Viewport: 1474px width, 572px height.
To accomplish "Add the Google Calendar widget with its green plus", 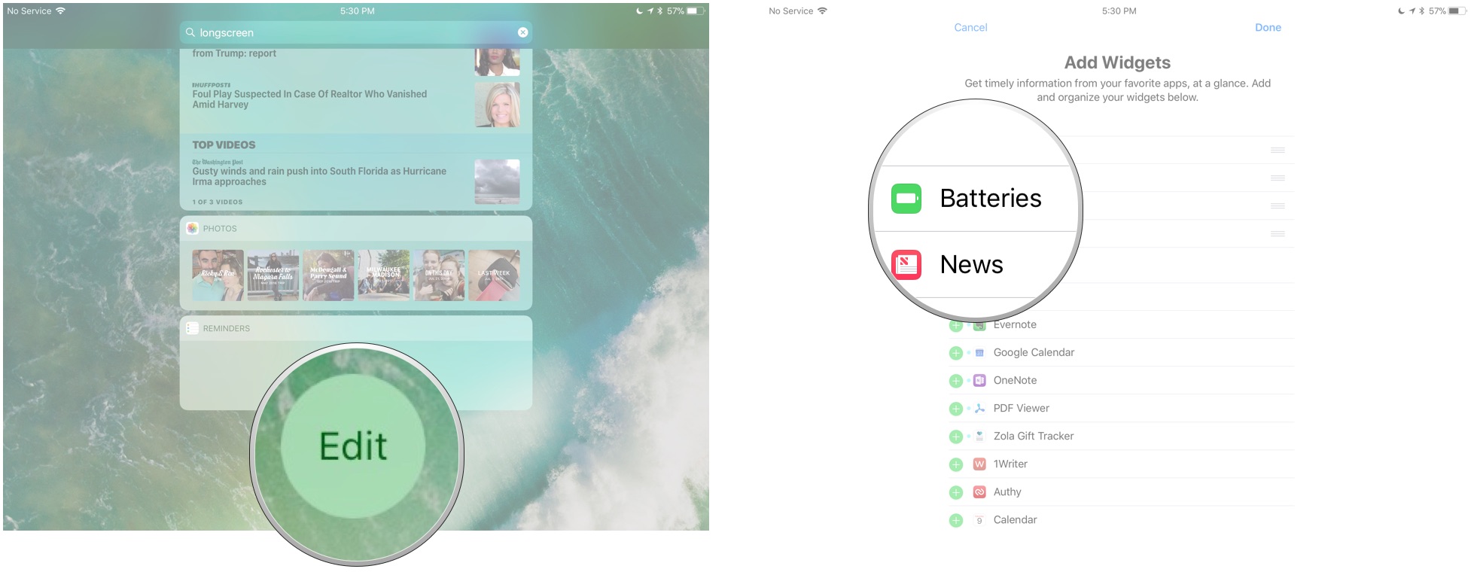I will click(956, 353).
